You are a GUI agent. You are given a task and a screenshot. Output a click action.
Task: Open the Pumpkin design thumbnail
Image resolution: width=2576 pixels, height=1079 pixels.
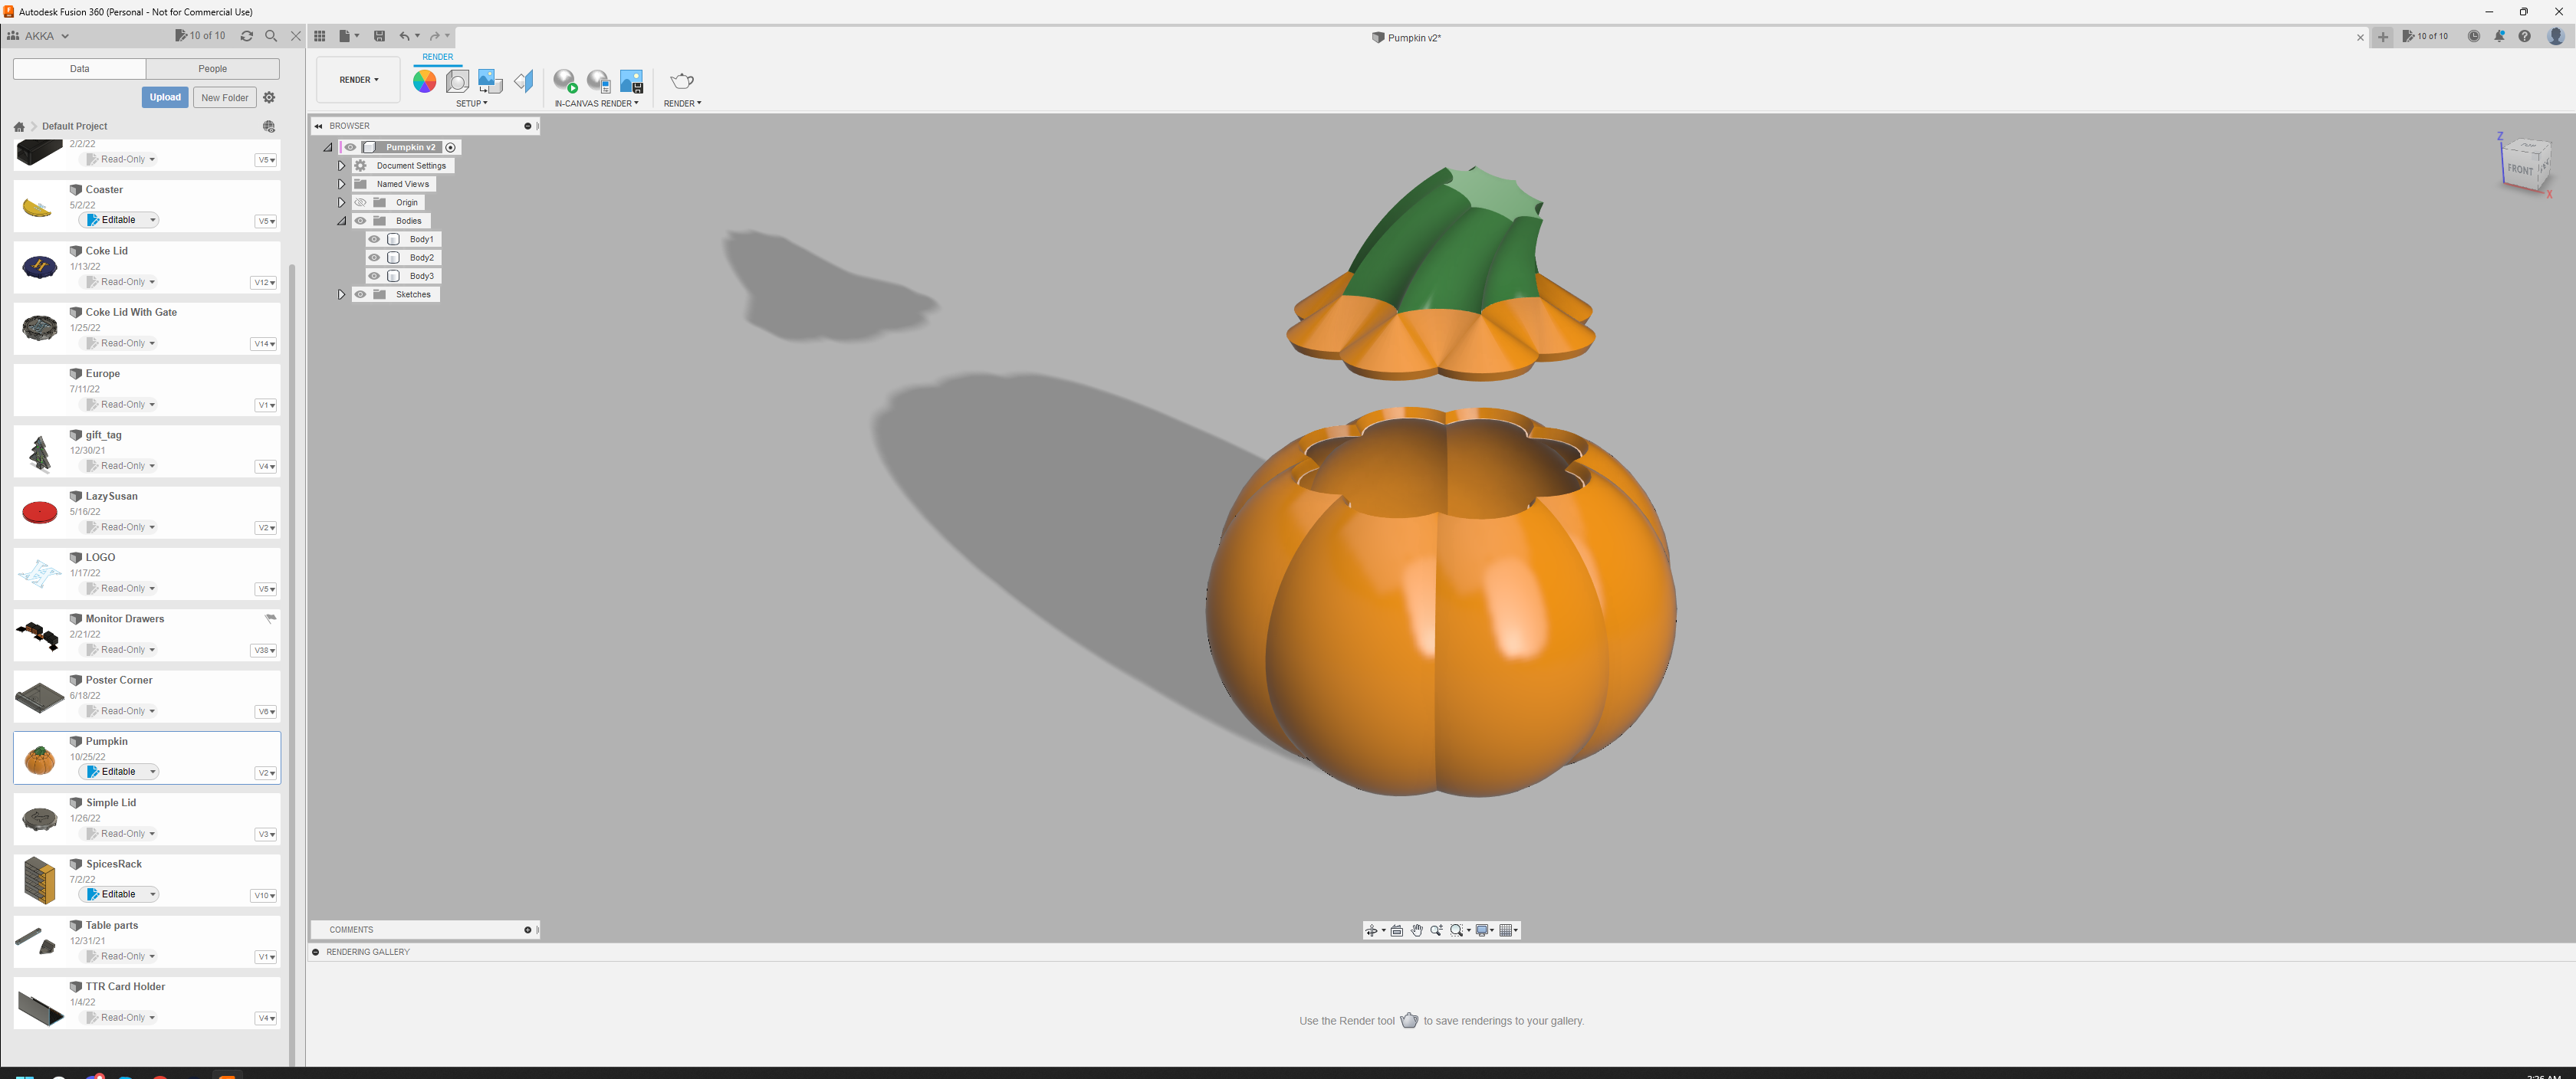[40, 761]
